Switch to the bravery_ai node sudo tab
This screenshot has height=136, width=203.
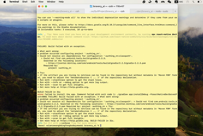(x=151, y=11)
